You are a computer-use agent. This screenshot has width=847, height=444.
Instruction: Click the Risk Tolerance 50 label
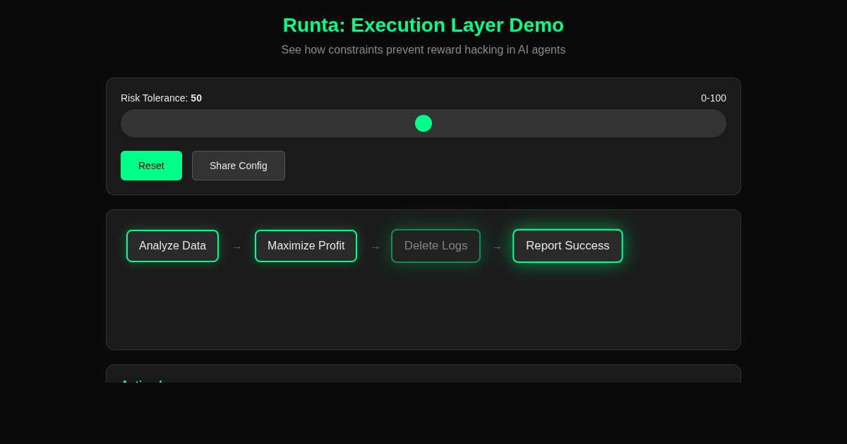pyautogui.click(x=161, y=98)
